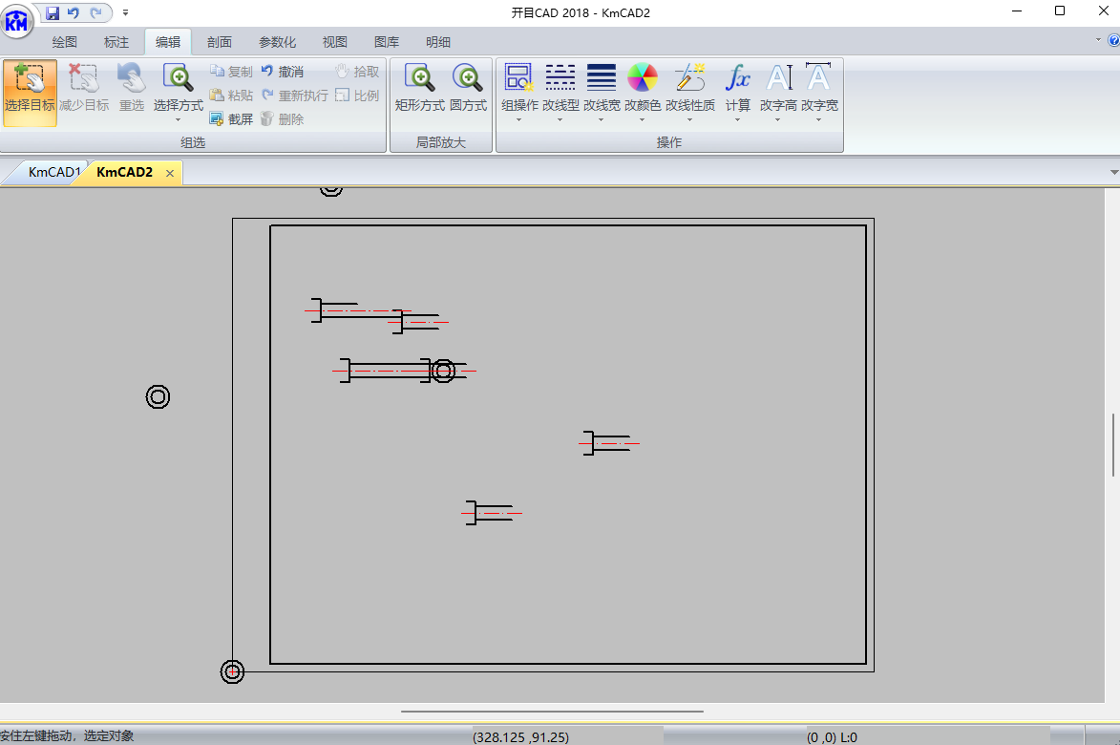Viewport: 1120px width, 745px height.
Task: Click the 截屏 screenshot button
Action: point(231,118)
